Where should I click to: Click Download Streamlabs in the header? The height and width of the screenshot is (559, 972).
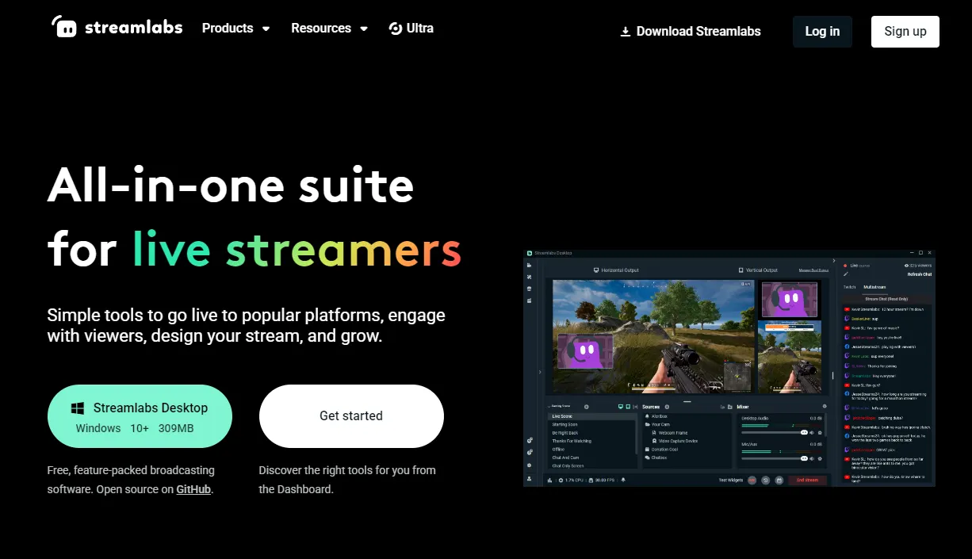point(690,32)
